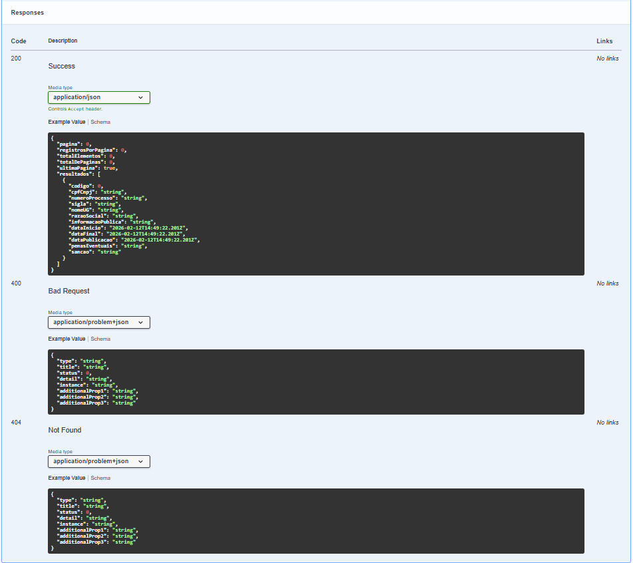Select Example Value tab for Bad Request
This screenshot has height=563, width=633.
(66, 339)
